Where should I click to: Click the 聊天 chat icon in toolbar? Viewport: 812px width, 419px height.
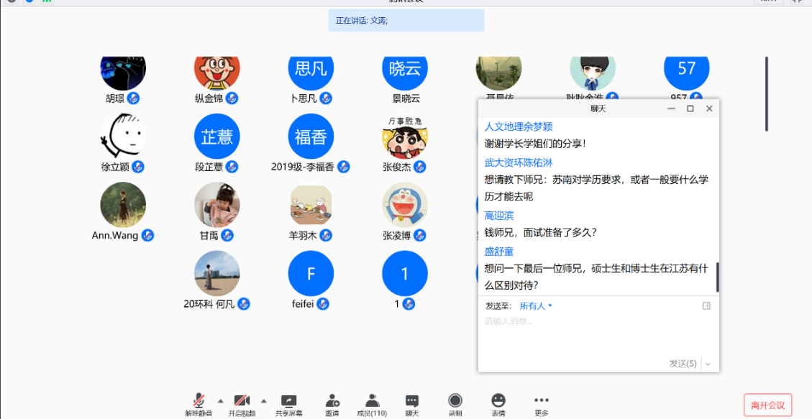(x=411, y=401)
